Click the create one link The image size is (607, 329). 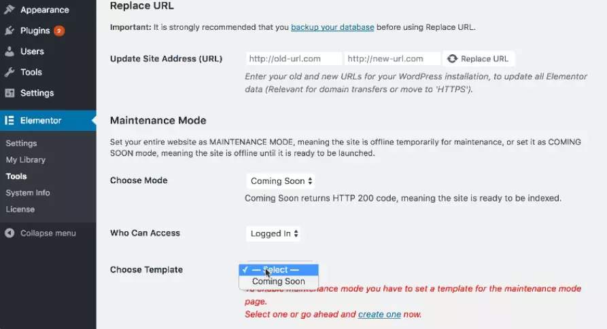tap(379, 314)
